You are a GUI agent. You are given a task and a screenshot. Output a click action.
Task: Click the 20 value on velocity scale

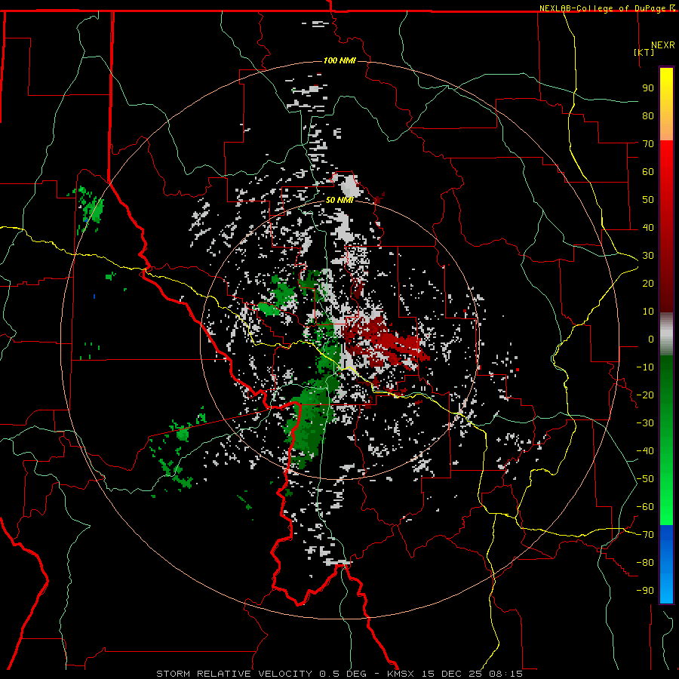648,283
